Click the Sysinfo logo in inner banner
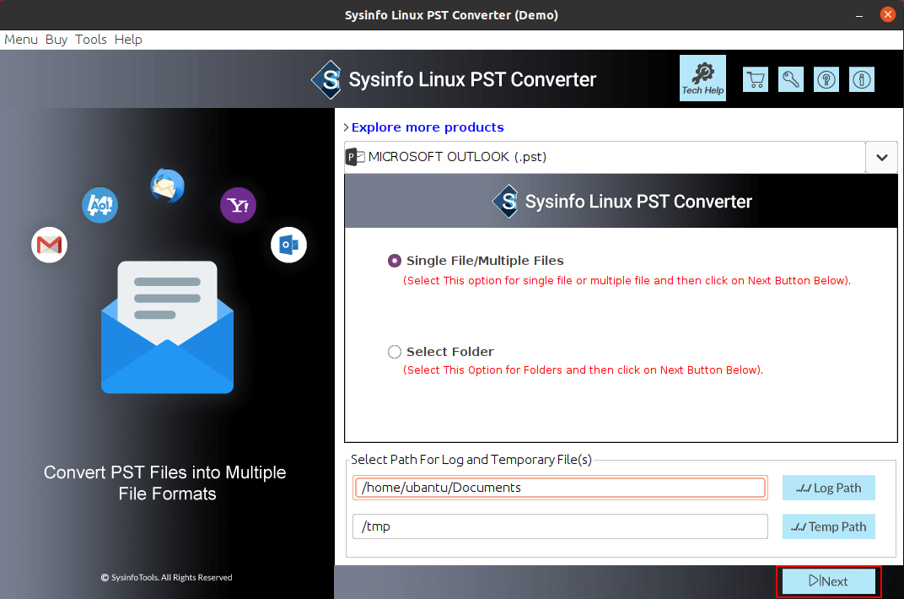This screenshot has width=904, height=599. tap(507, 201)
